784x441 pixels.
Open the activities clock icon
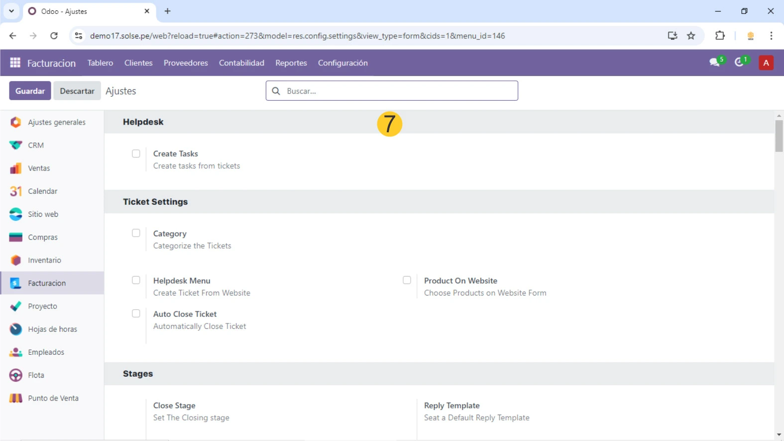click(x=740, y=63)
